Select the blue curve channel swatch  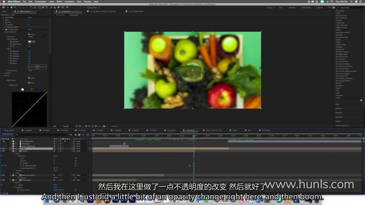[x=36, y=90]
